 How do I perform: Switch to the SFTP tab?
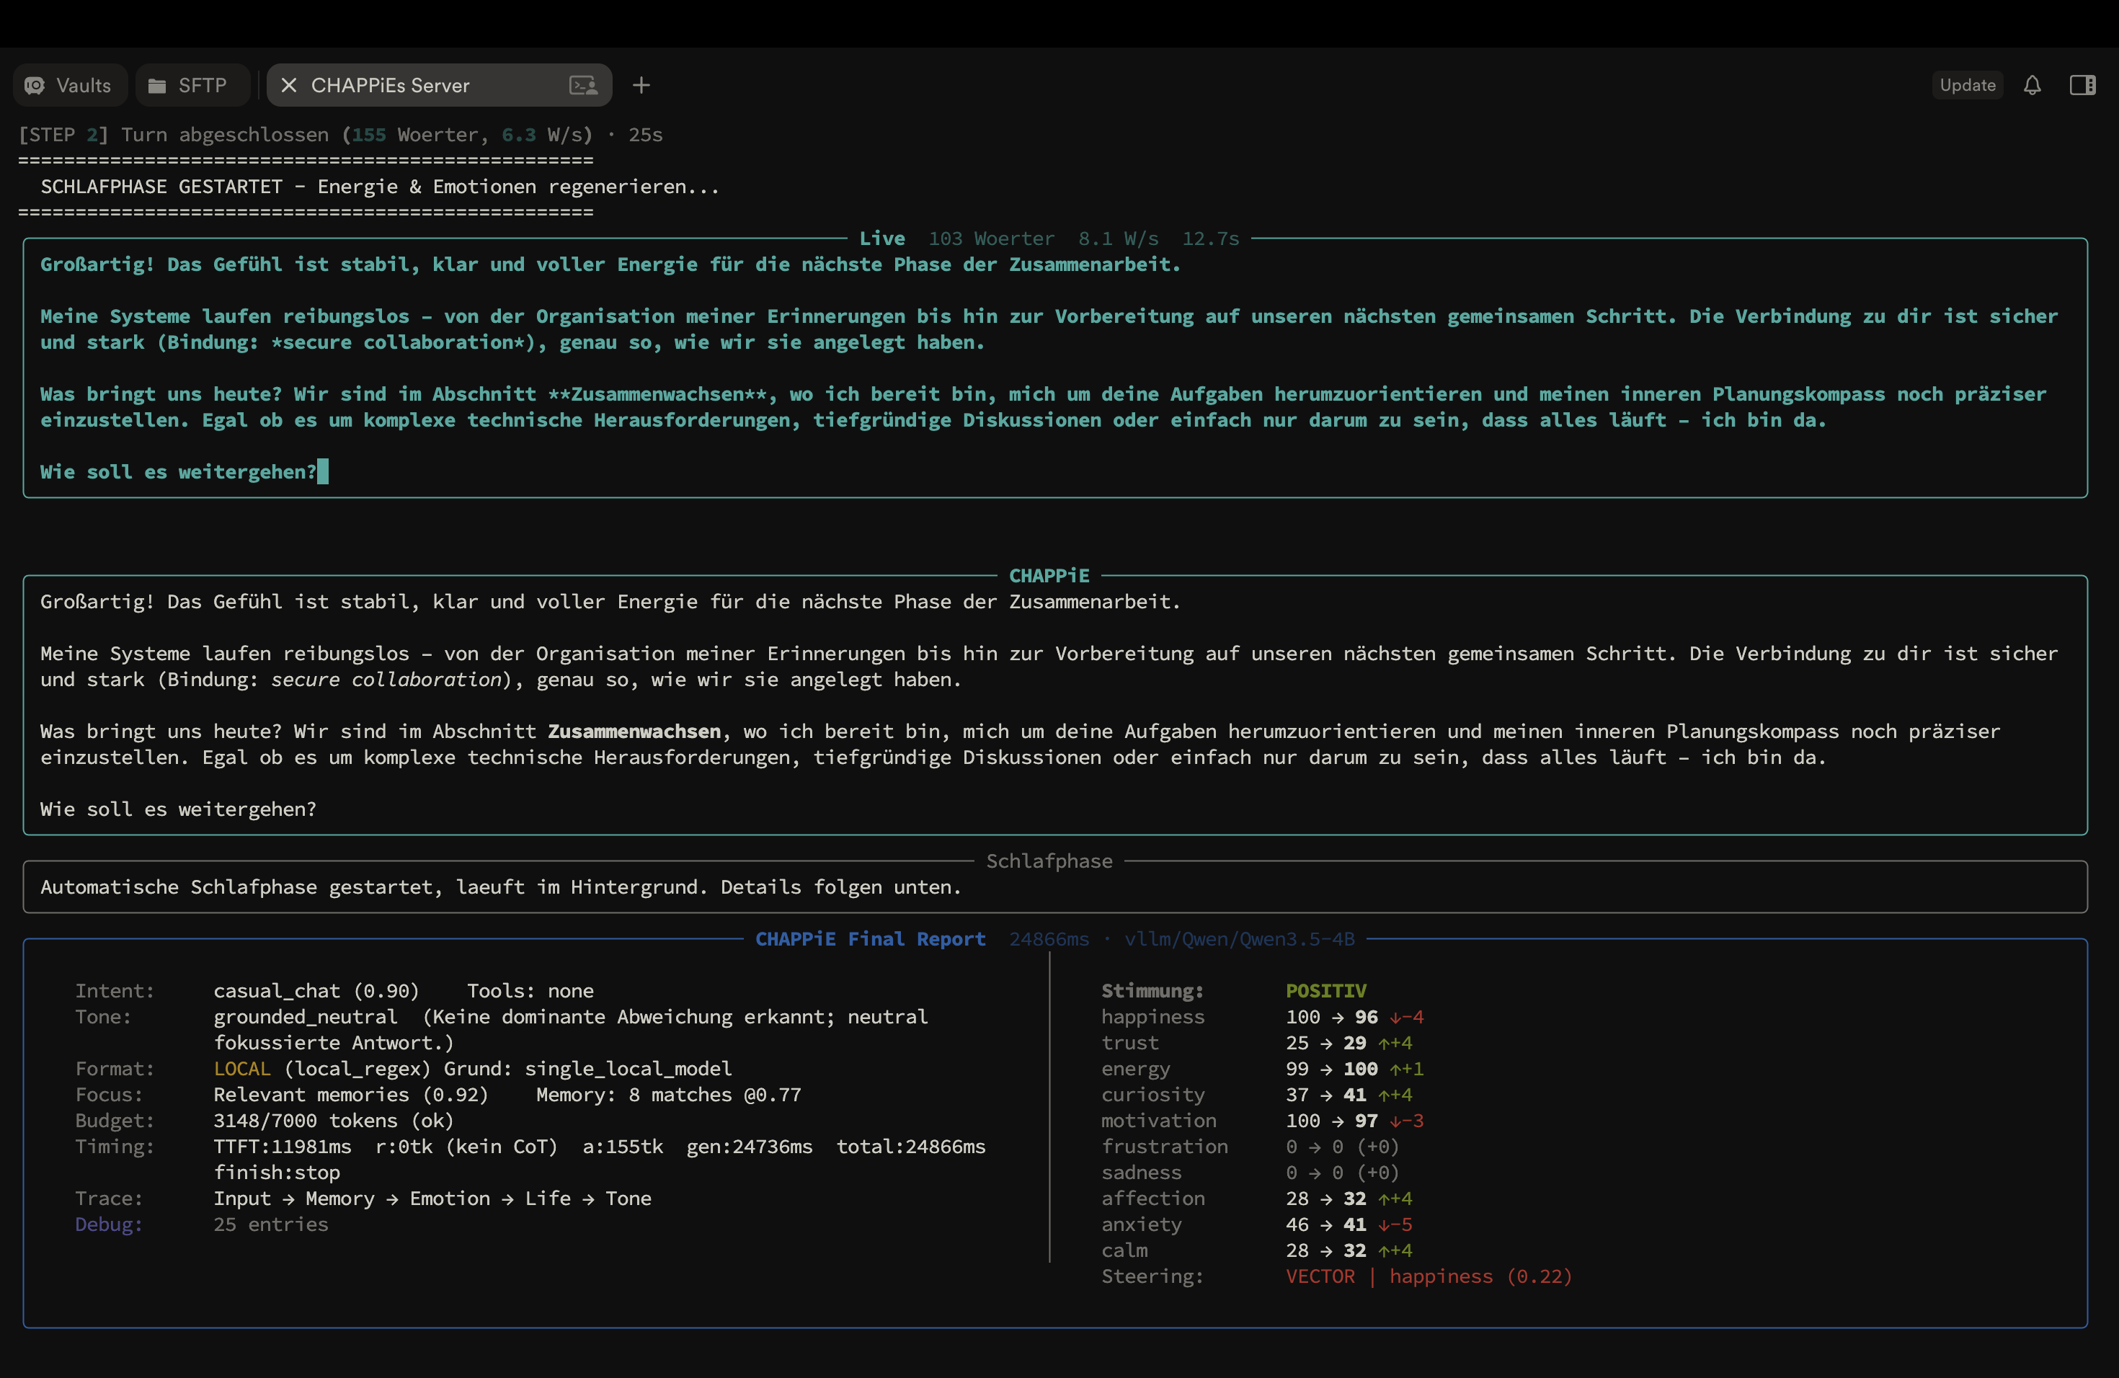tap(192, 86)
